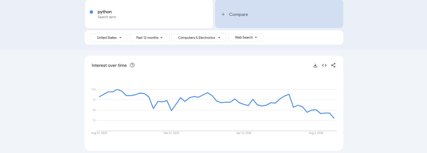The width and height of the screenshot is (427, 153).
Task: Open the Web Search type dropdown
Action: coord(246,38)
